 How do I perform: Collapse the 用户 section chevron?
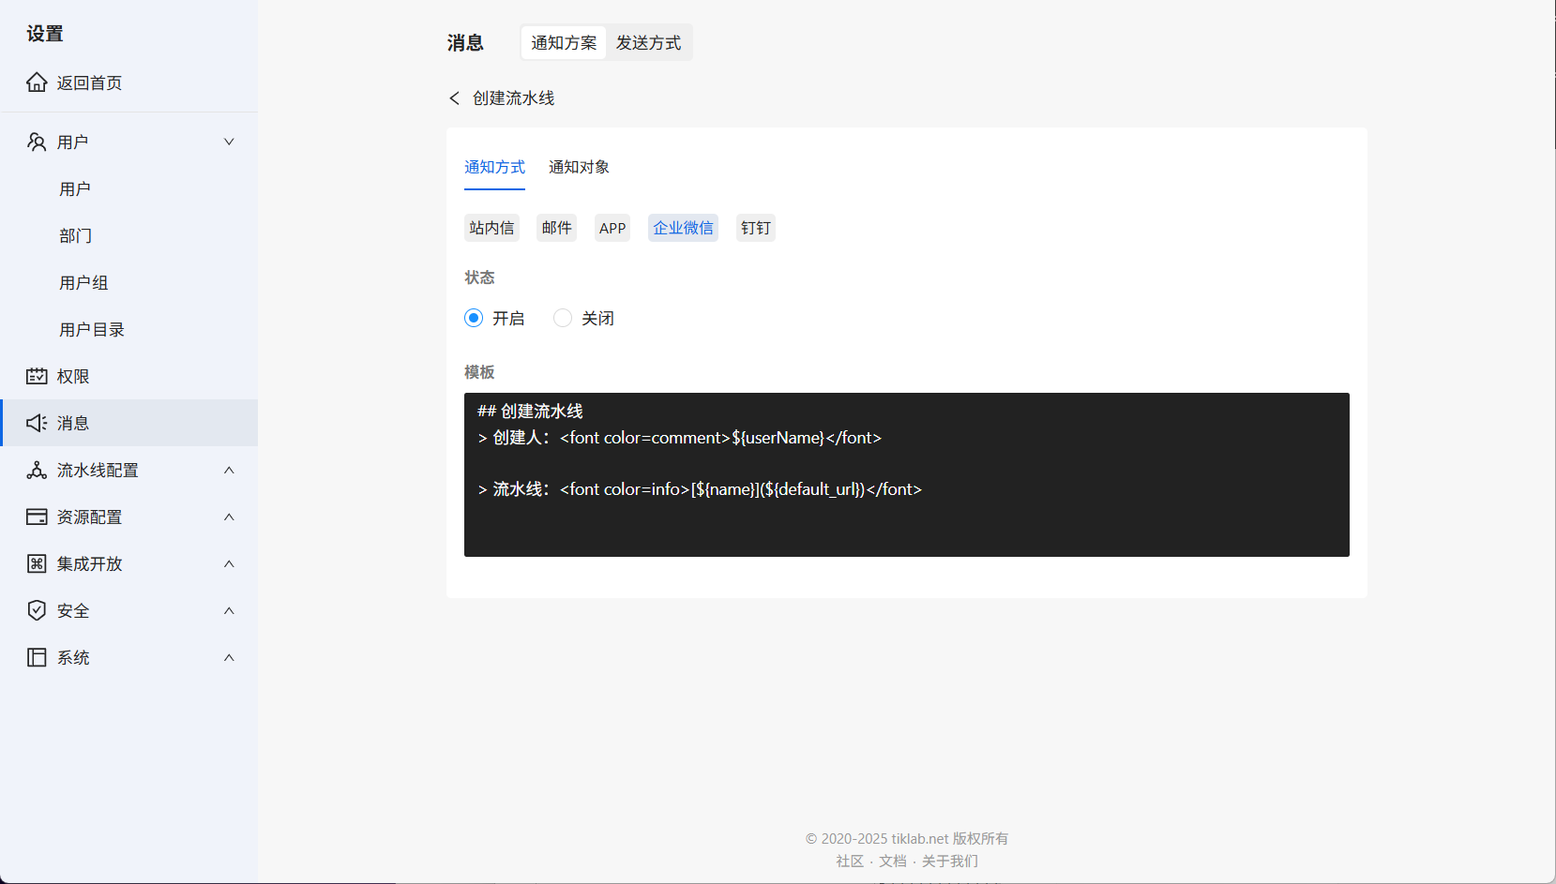229,142
